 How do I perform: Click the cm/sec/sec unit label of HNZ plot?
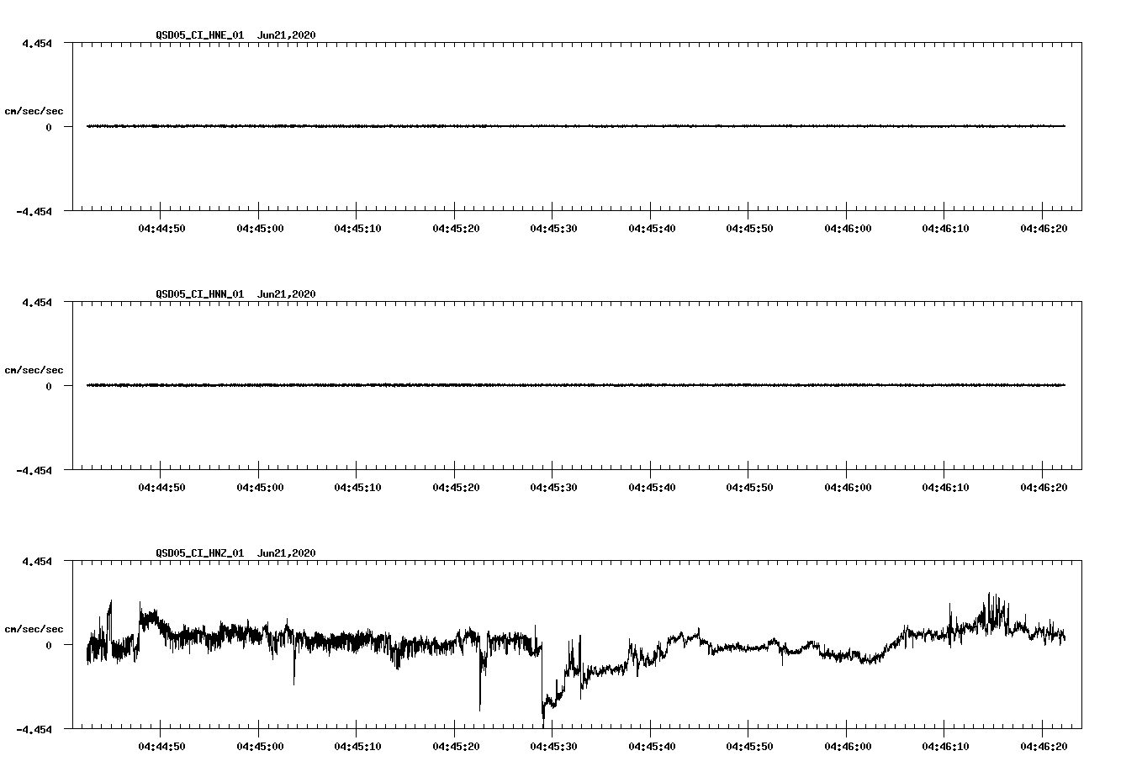click(34, 629)
